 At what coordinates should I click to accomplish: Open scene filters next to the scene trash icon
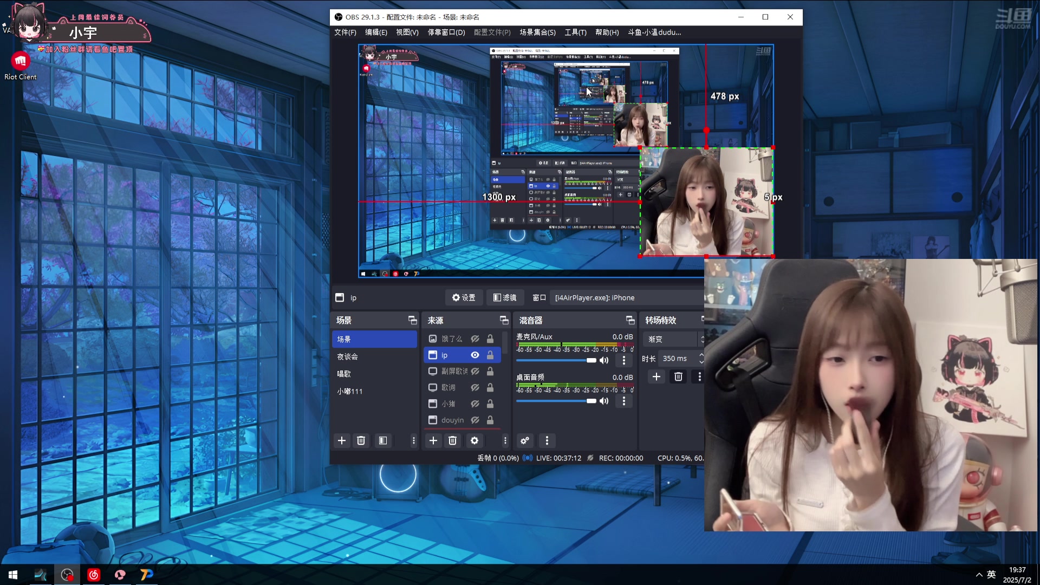click(383, 440)
